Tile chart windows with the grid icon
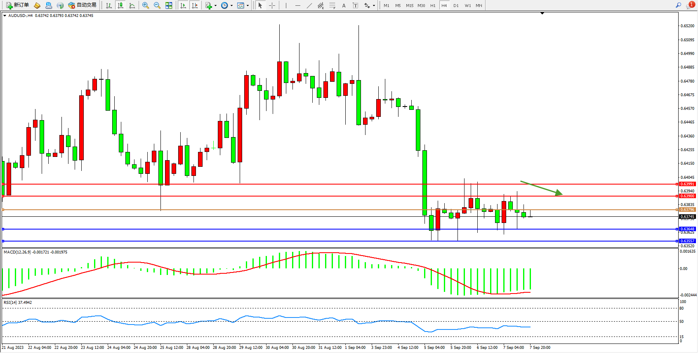698x353 pixels. pyautogui.click(x=169, y=5)
